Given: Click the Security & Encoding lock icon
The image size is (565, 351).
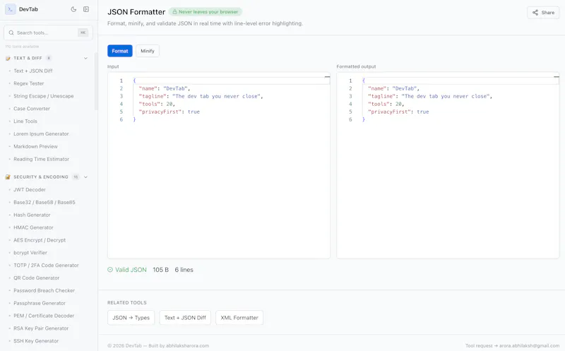Looking at the screenshot, I should pos(8,177).
